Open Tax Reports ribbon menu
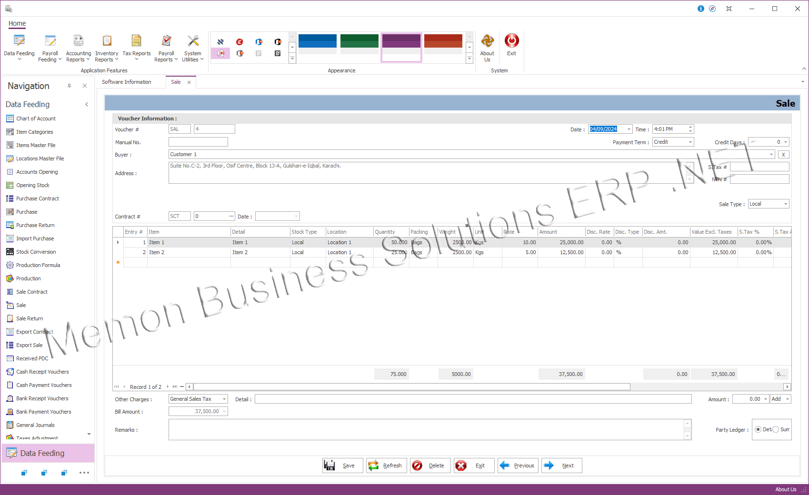The height and width of the screenshot is (495, 809). [x=137, y=48]
